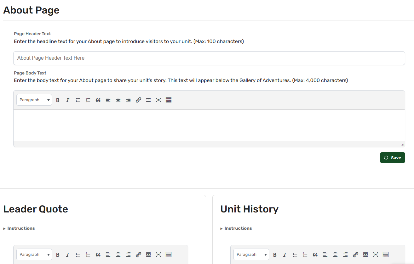This screenshot has height=264, width=414.
Task: Align center in Leader Quote editor
Action: (x=118, y=255)
